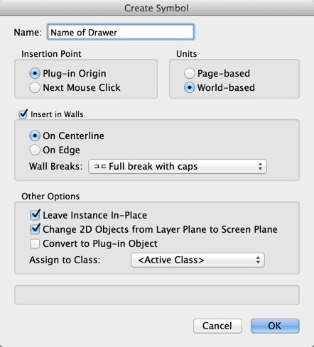Click the Name text field
The image size is (314, 347).
click(x=121, y=32)
